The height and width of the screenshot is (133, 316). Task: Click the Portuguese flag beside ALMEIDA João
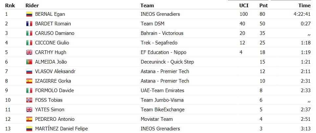(29, 62)
